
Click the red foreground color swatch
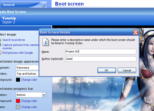pyautogui.click(x=18, y=101)
